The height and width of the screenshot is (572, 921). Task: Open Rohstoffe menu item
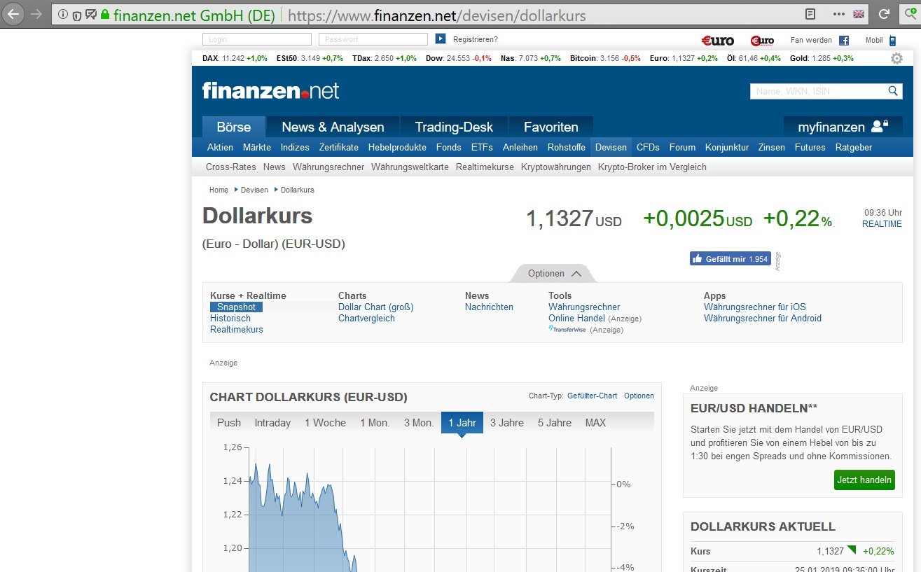567,147
